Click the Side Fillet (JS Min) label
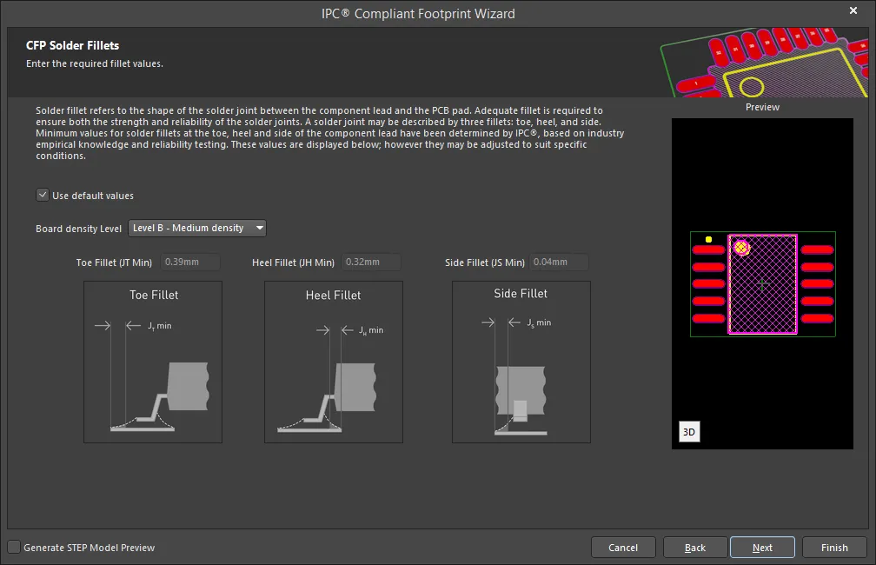876x565 pixels. pos(484,263)
